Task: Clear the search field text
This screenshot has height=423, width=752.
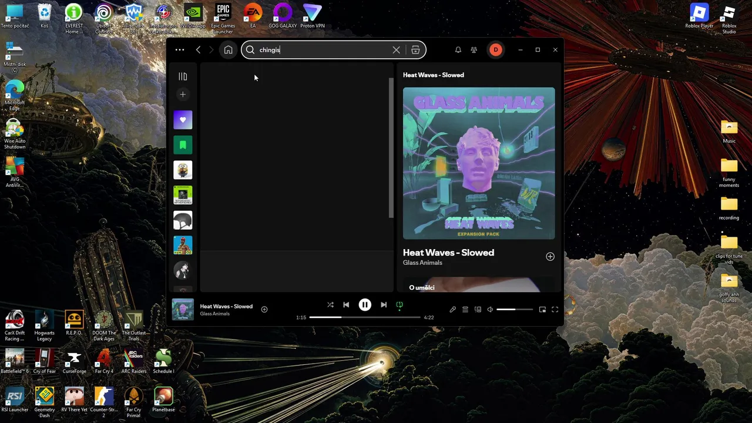Action: click(x=396, y=50)
